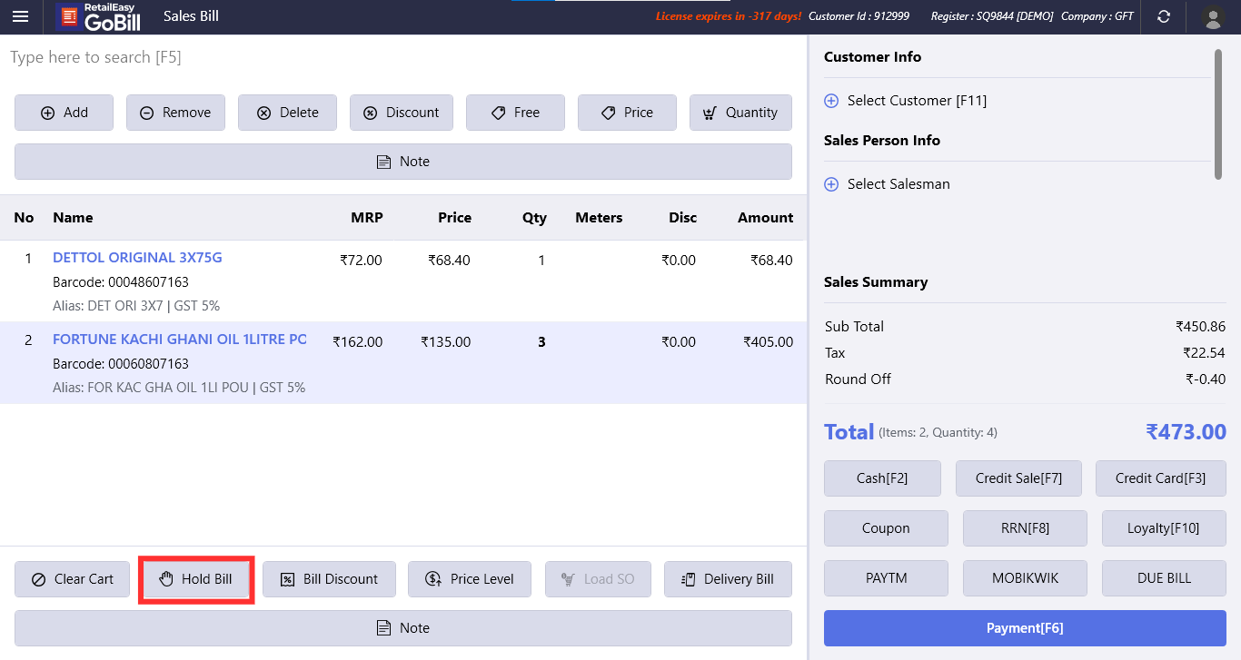Click the ₹405.00 amount cell
The height and width of the screenshot is (660, 1241).
[x=769, y=342]
